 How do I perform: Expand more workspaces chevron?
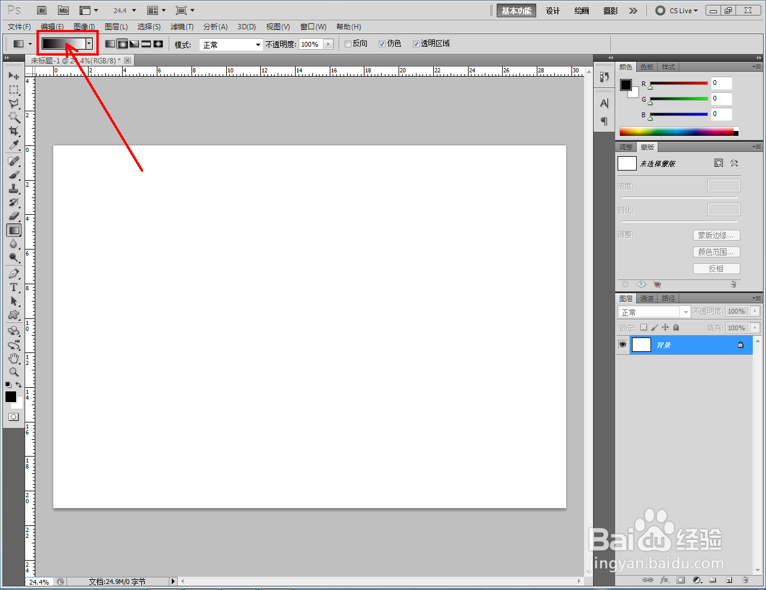click(x=633, y=11)
